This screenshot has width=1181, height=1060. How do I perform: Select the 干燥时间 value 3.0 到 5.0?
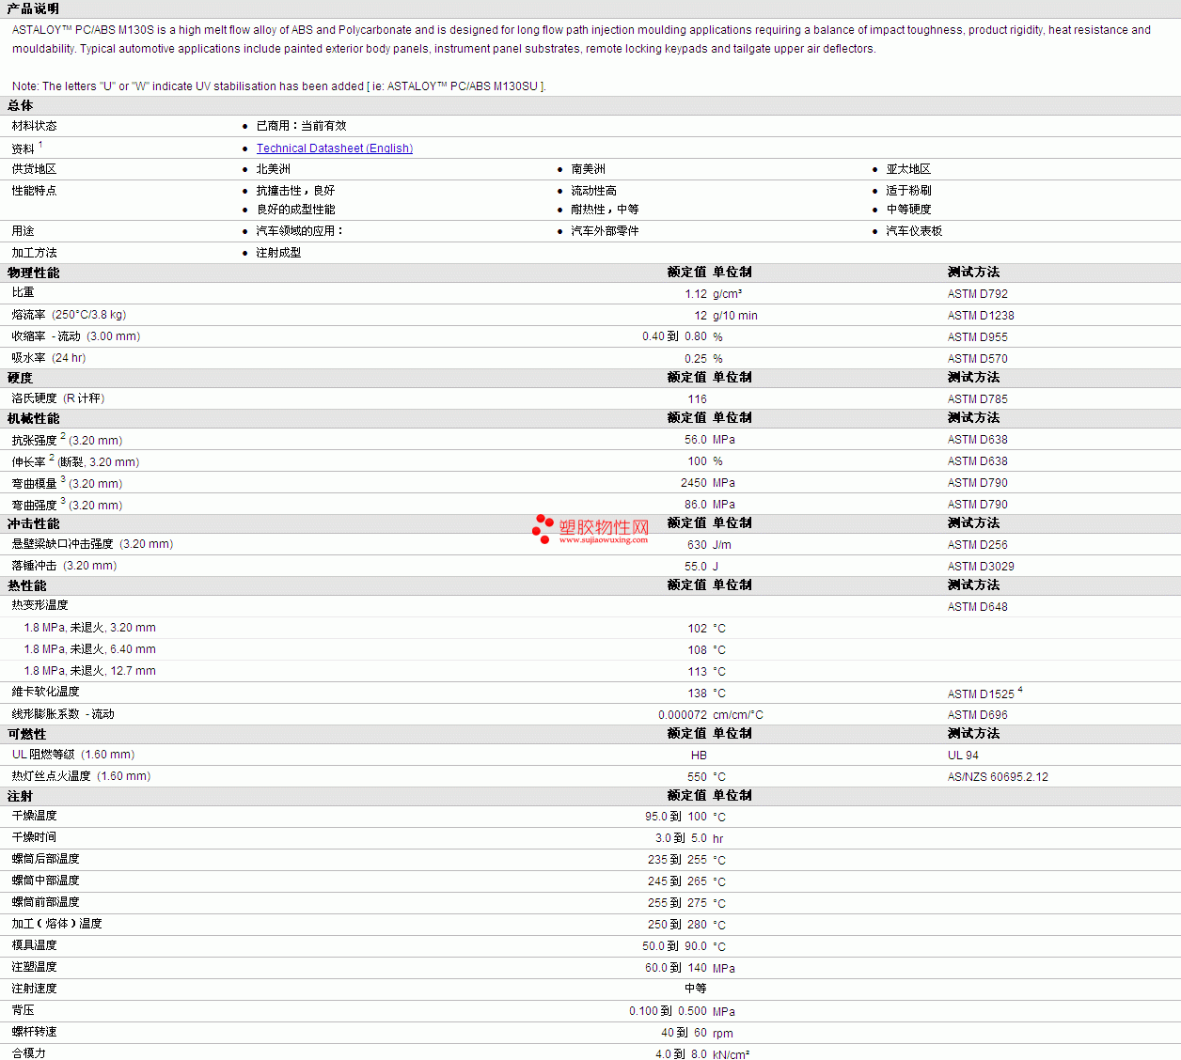tap(681, 838)
